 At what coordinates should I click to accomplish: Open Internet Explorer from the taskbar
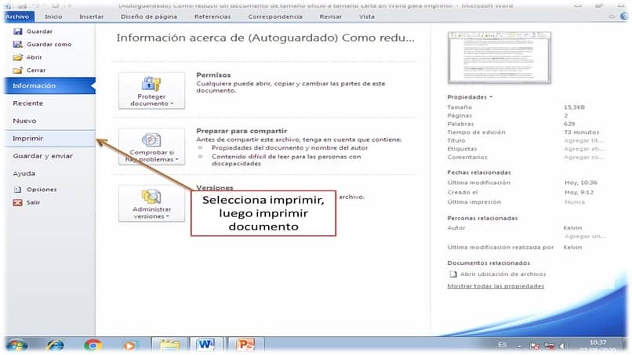55,346
